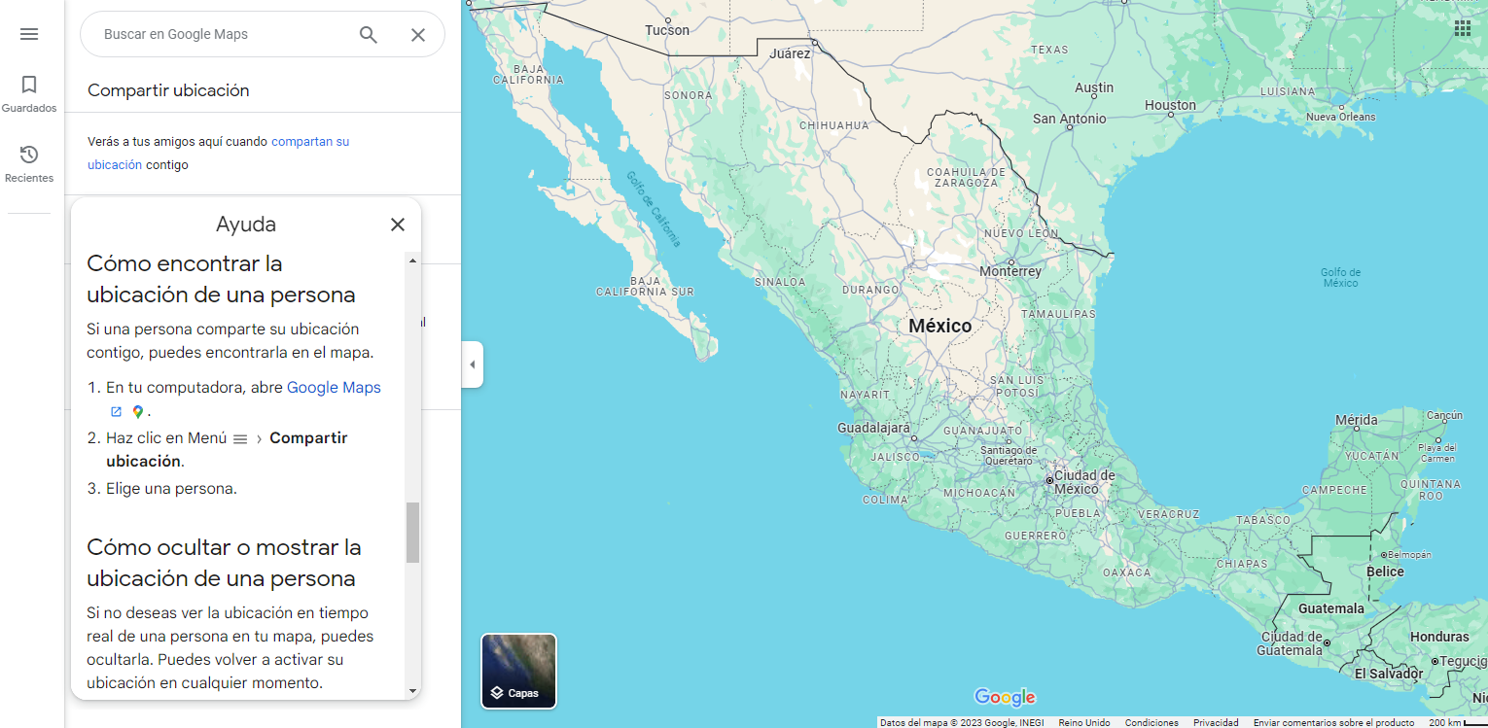Click the Chihuahua state label

833,125
